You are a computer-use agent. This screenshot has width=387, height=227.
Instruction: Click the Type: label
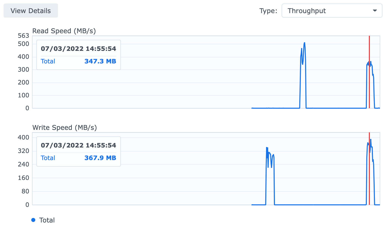click(x=268, y=11)
